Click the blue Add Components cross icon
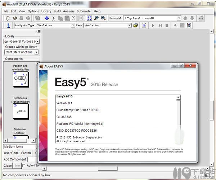The height and width of the screenshot is (180, 216). [47, 18]
